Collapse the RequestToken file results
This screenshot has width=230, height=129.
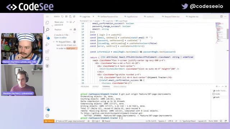pos(54,42)
